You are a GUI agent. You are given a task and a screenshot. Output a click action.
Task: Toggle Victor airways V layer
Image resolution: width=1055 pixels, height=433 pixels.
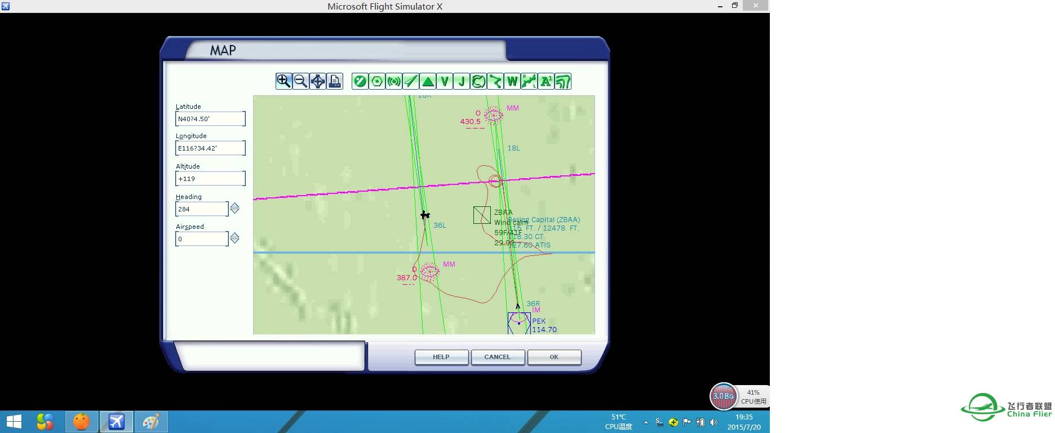444,81
